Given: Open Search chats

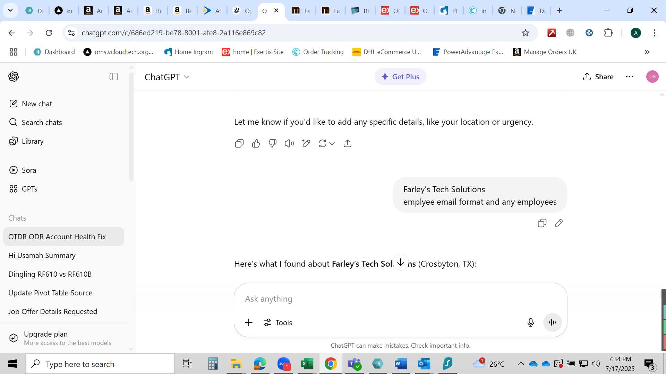Looking at the screenshot, I should [35, 123].
